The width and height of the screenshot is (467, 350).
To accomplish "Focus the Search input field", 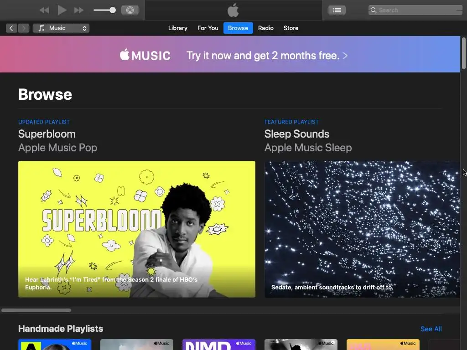I will coord(415,10).
